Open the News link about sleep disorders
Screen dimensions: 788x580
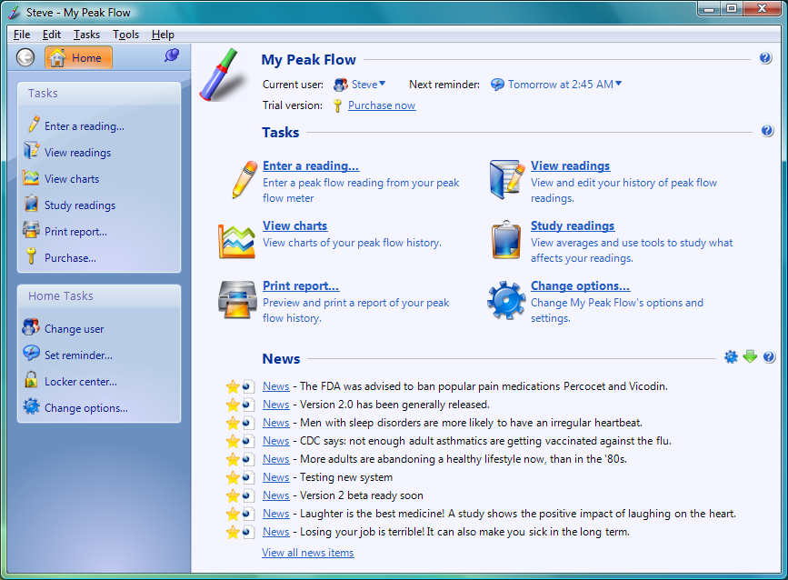[x=276, y=423]
